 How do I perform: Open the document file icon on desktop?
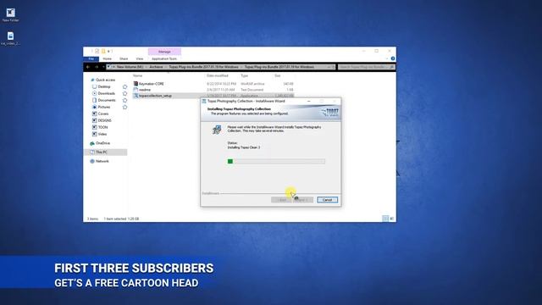pos(10,38)
